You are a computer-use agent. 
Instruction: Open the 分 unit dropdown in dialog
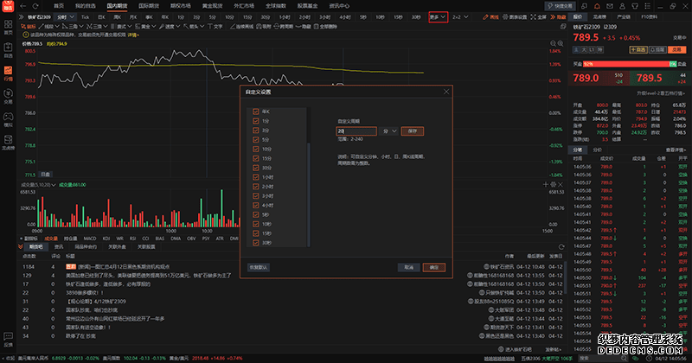click(388, 131)
